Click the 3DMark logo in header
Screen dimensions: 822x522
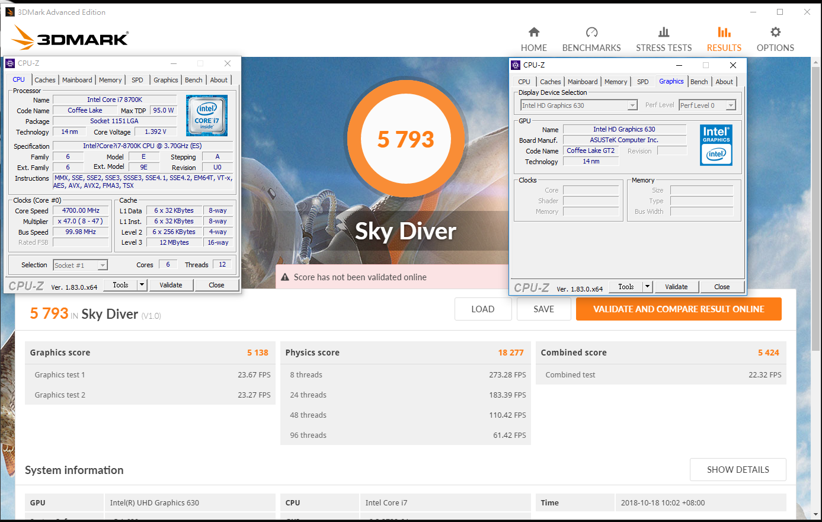click(x=70, y=37)
